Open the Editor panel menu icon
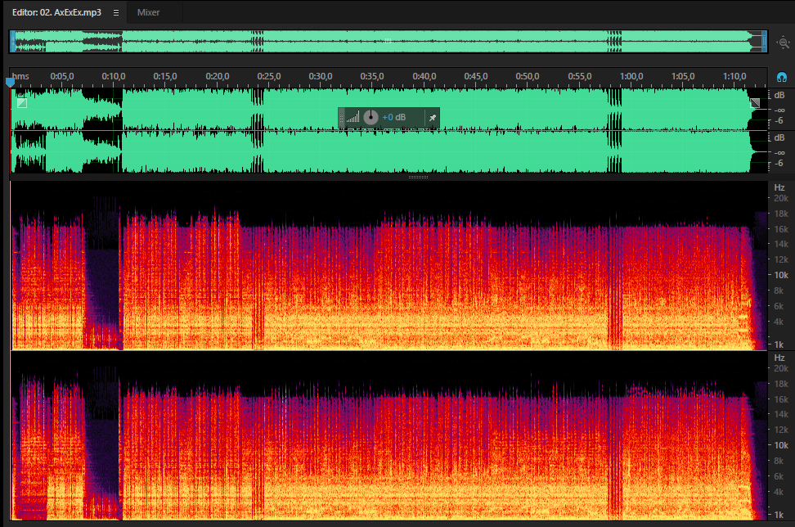 point(116,12)
